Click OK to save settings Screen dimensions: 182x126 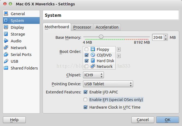[x=168, y=120]
